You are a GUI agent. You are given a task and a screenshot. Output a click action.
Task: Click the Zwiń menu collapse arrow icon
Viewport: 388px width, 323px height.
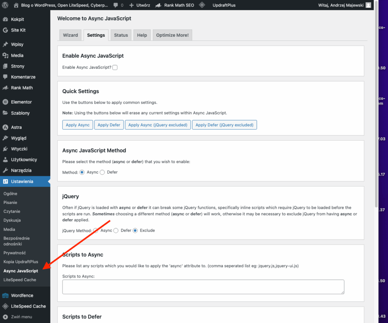[x=5, y=317]
